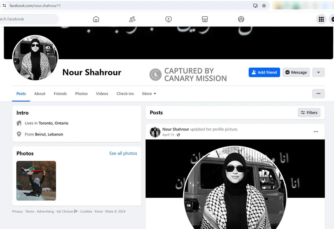Viewport: 334px width, 229px height.
Task: Click the See all photos link
Action: (123, 153)
